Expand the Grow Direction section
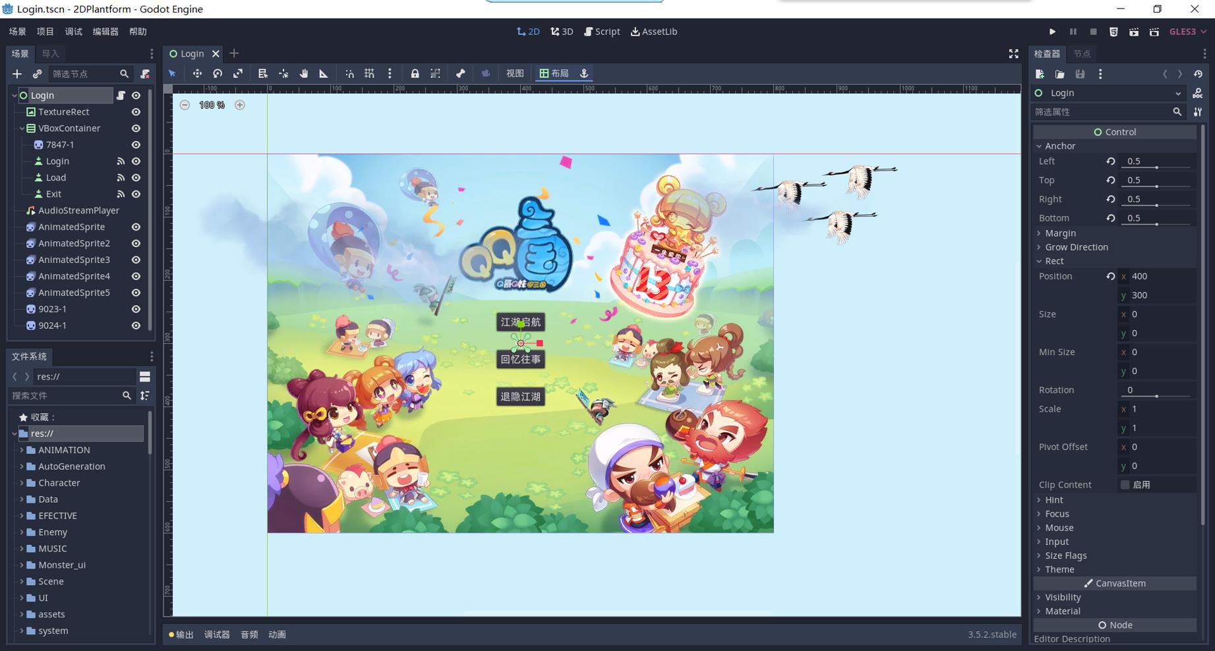1215x651 pixels. (x=1040, y=247)
